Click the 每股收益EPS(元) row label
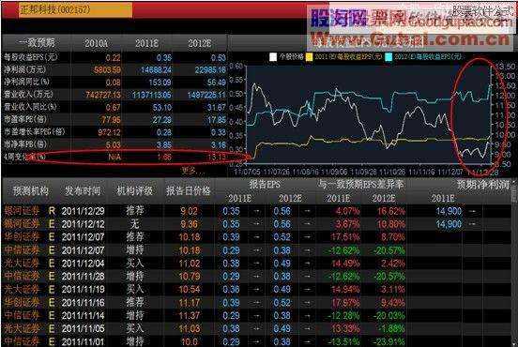Viewport: 518px width, 347px height. tap(31, 57)
